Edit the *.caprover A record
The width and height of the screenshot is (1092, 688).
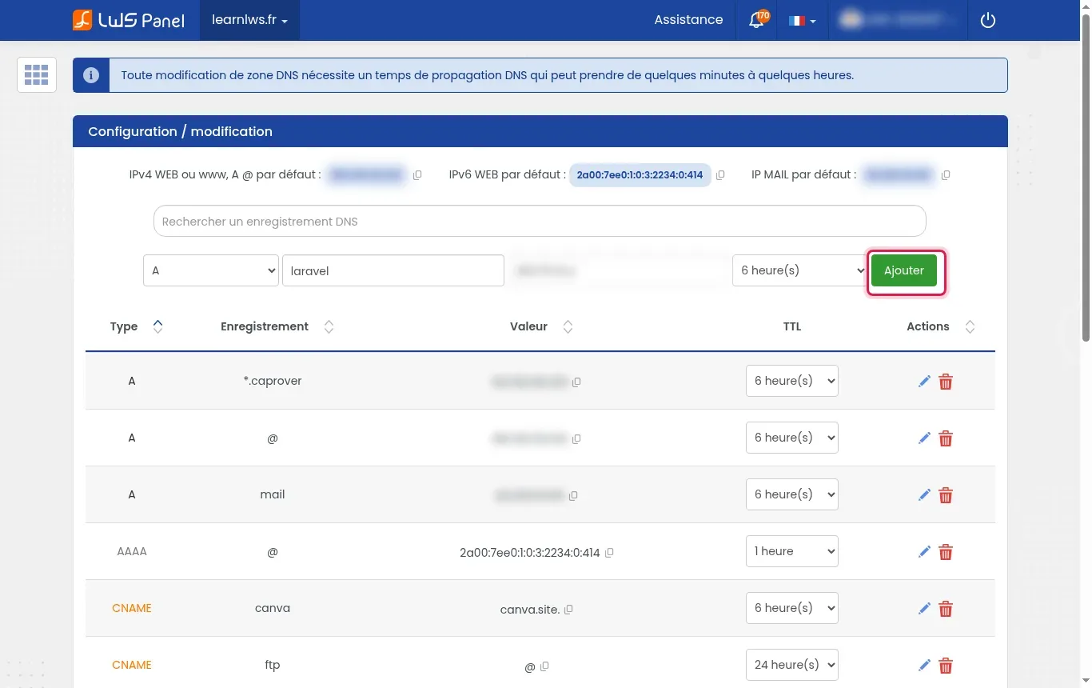pos(924,382)
